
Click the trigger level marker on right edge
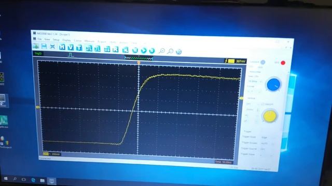pyautogui.click(x=241, y=98)
